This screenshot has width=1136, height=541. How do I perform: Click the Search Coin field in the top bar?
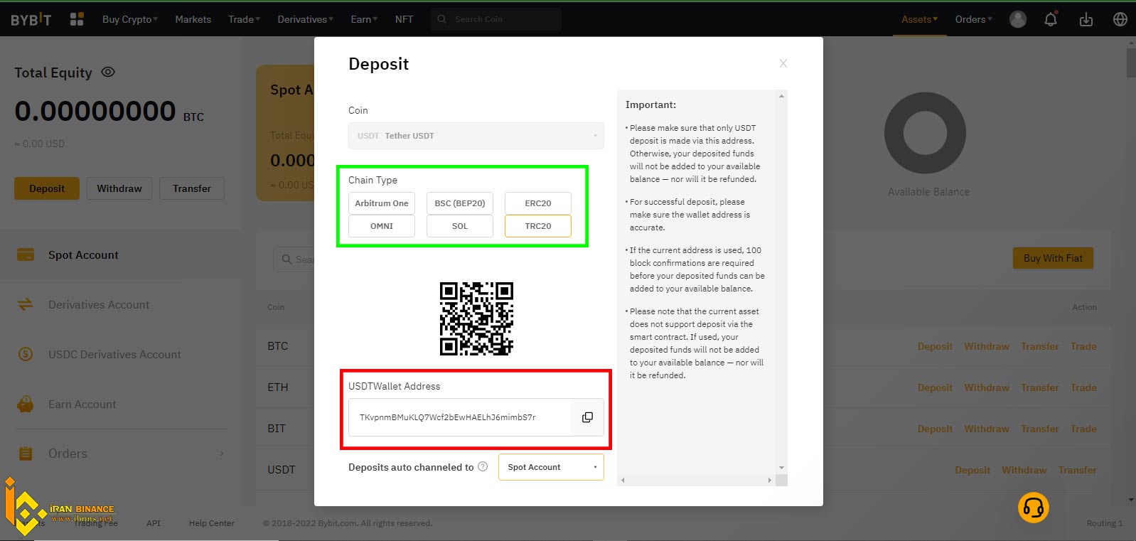coord(496,19)
